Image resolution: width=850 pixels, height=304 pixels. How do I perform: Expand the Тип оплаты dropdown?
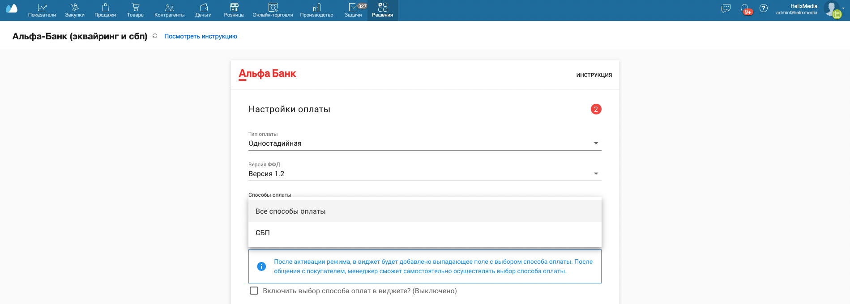pos(424,143)
